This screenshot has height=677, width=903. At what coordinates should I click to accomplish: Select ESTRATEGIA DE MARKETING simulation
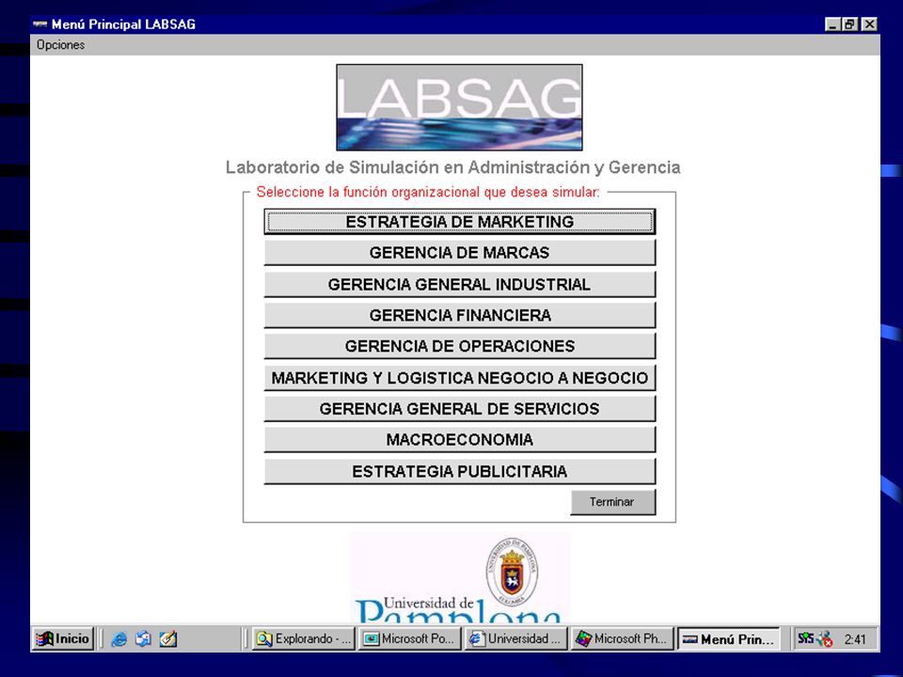[460, 222]
